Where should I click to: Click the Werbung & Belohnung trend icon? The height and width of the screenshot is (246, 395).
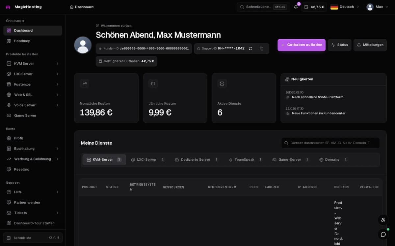[x=9, y=159]
